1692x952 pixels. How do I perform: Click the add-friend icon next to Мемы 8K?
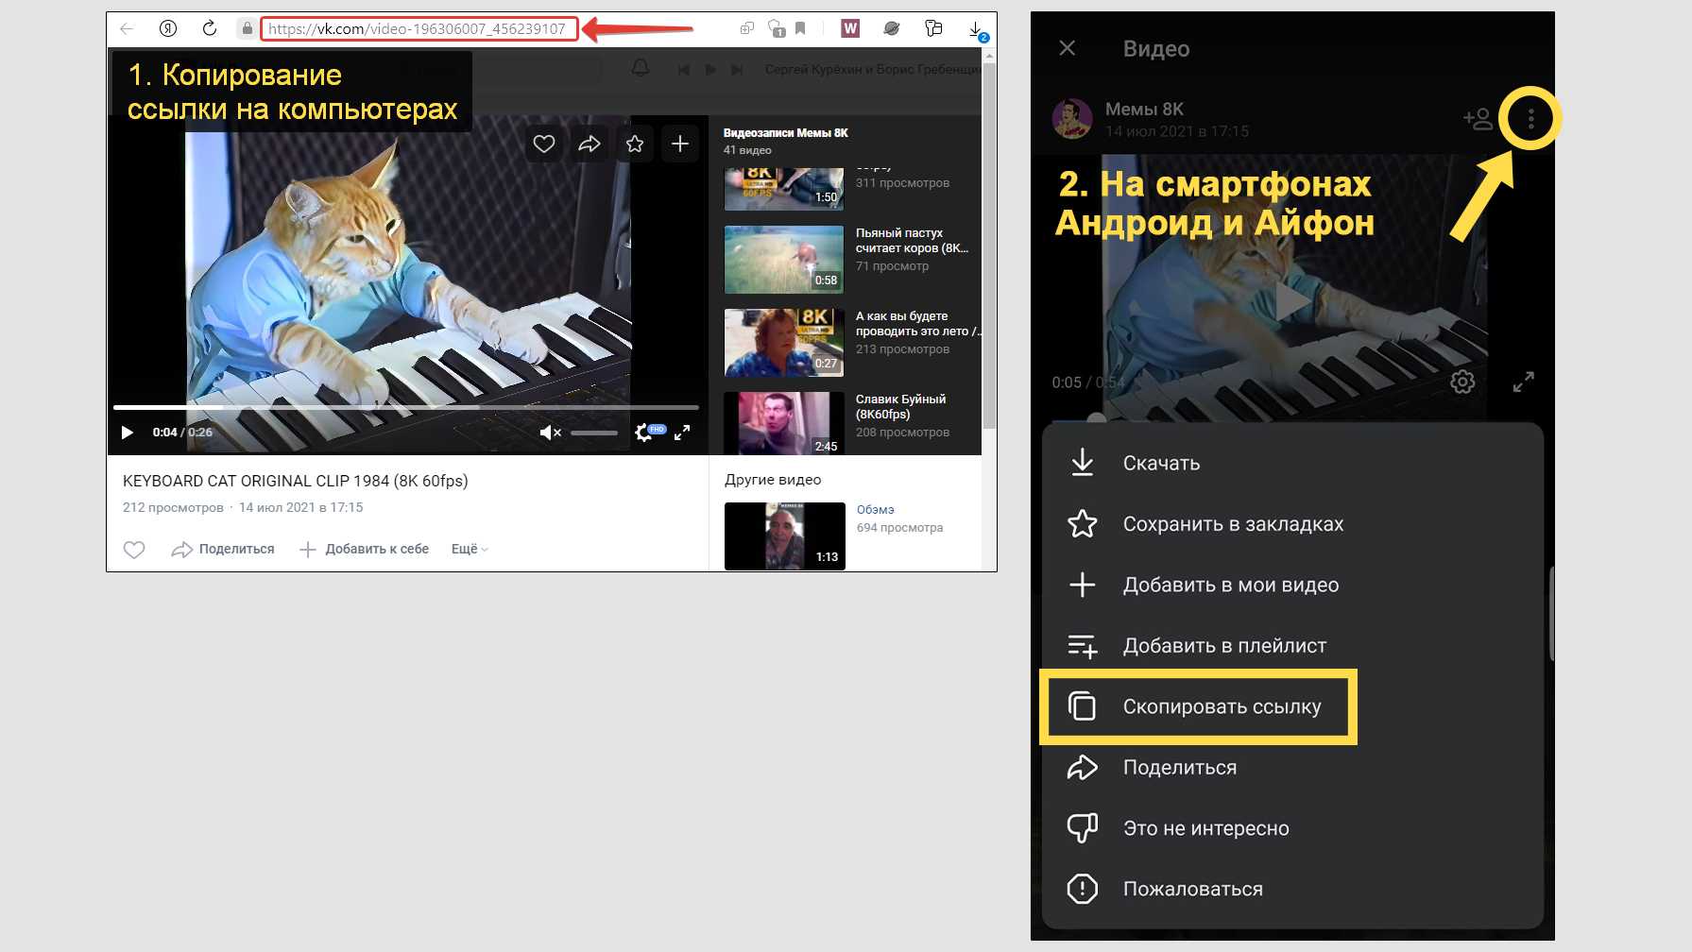1478,119
